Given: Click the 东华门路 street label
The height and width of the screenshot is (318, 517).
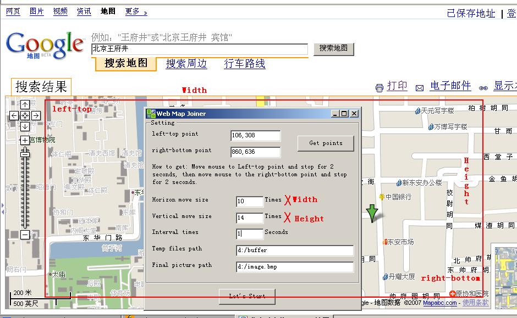Looking at the screenshot, I should 102,238.
